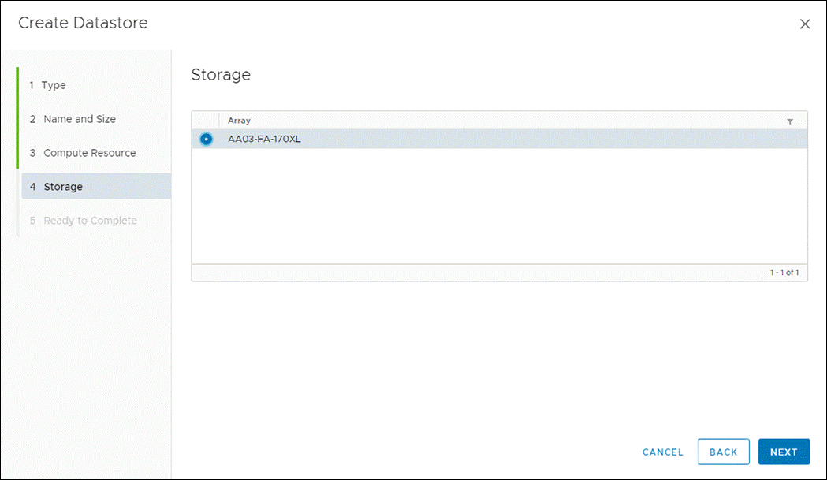
Task: Click the Array column header
Action: [238, 121]
